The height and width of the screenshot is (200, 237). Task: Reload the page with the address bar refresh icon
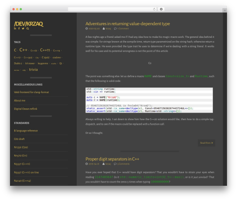click(154, 9)
